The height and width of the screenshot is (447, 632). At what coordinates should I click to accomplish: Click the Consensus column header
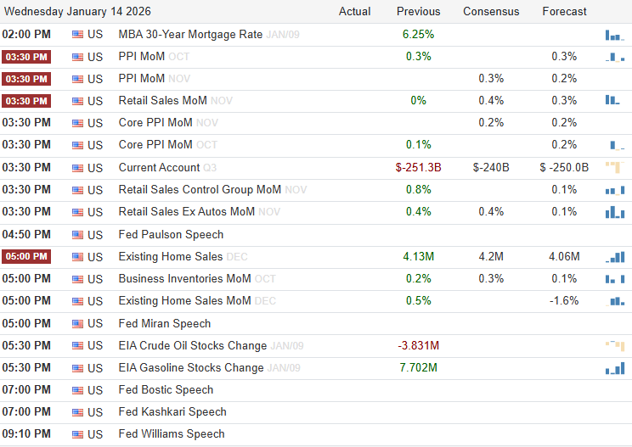pos(491,11)
